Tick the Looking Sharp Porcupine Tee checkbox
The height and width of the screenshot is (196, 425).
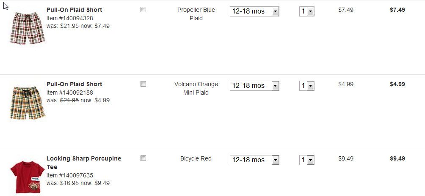[x=143, y=158]
